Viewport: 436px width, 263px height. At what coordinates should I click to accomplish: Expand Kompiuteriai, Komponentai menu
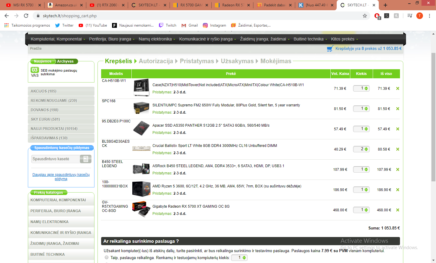(x=58, y=39)
